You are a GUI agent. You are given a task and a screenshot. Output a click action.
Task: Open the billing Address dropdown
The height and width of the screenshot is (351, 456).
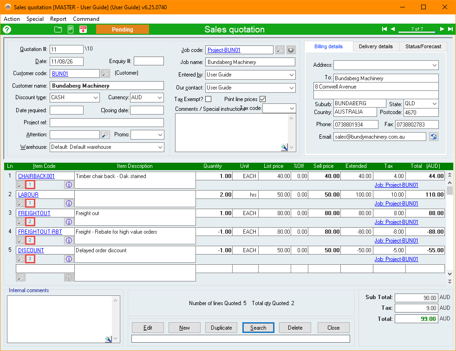435,65
